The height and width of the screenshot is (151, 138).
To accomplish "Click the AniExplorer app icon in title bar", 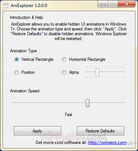I will 6,6.
